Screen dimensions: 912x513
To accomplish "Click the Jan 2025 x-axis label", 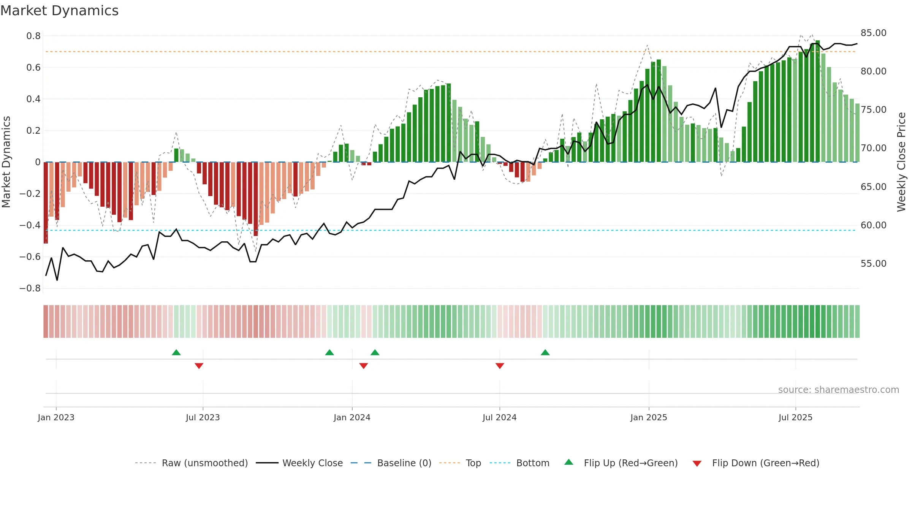I will pyautogui.click(x=649, y=417).
